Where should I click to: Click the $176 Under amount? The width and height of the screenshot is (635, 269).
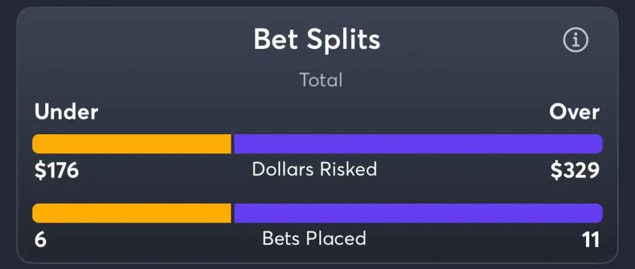tap(56, 170)
